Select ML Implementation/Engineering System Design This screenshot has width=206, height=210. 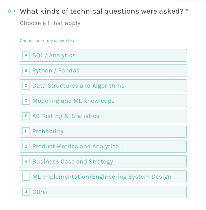tap(103, 177)
